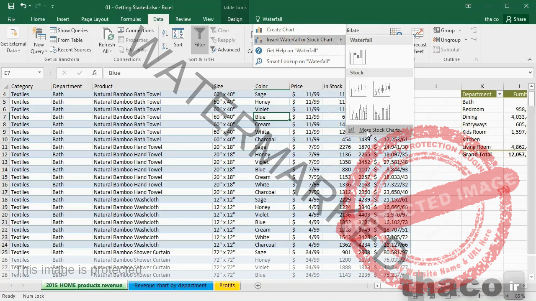
Task: Select cell Blue in row 7
Action: point(272,117)
